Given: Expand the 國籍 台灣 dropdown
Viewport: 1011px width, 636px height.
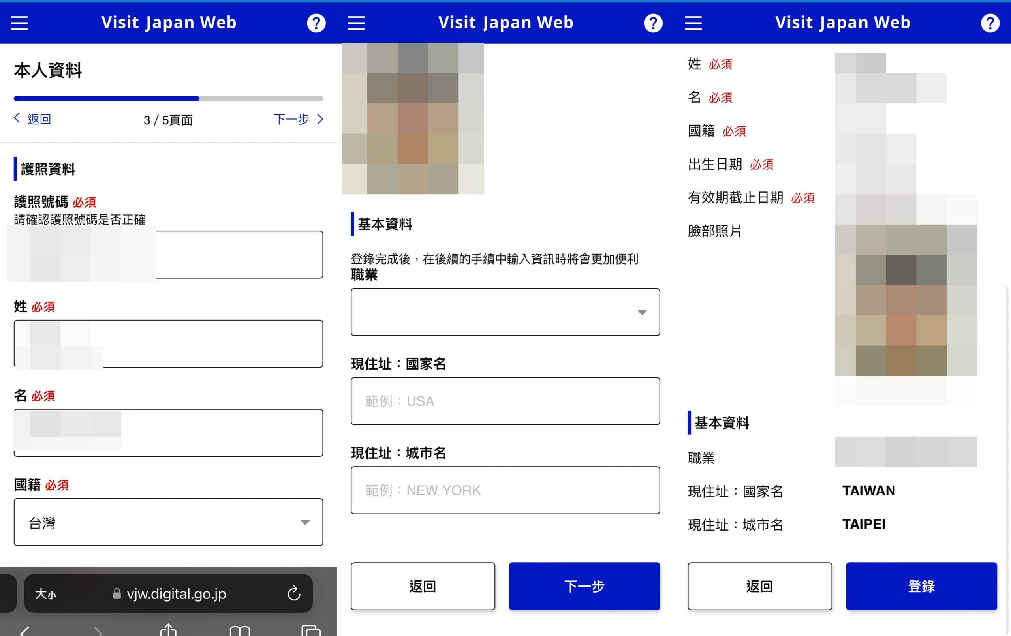Looking at the screenshot, I should [168, 522].
